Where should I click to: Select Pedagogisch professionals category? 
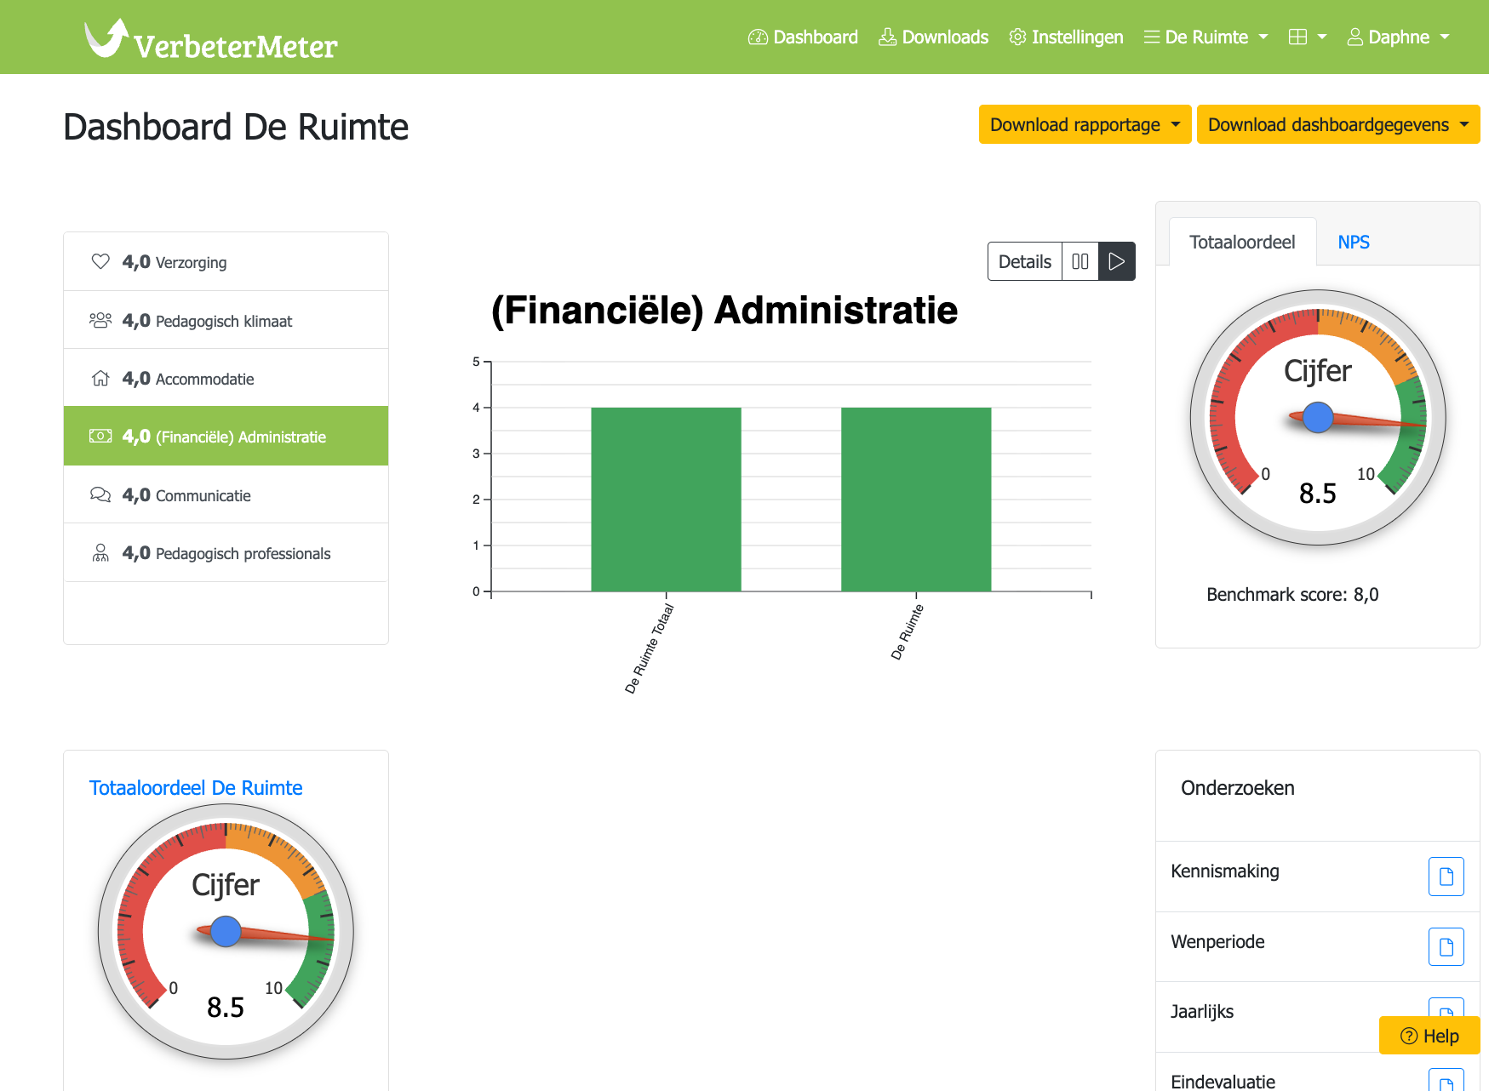coord(226,553)
